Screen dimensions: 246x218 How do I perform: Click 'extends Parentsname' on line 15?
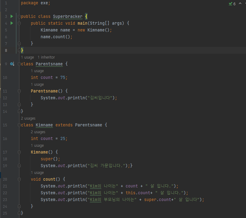click(79, 125)
